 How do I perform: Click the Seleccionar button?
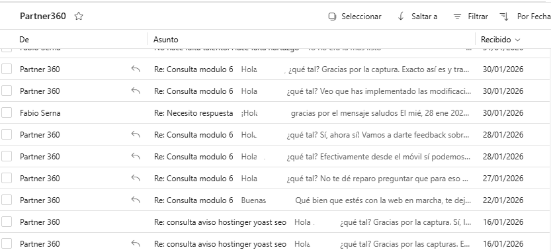pos(355,17)
